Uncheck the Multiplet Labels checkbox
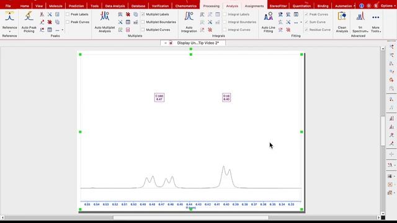 [x=143, y=14]
